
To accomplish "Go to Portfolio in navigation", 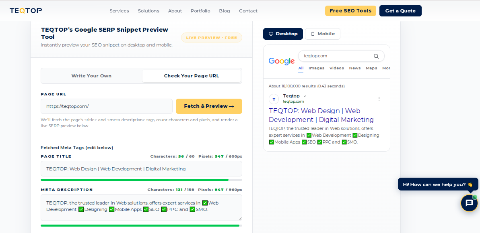I will coord(200,11).
